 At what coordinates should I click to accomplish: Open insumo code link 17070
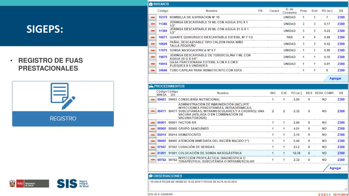tap(163, 50)
